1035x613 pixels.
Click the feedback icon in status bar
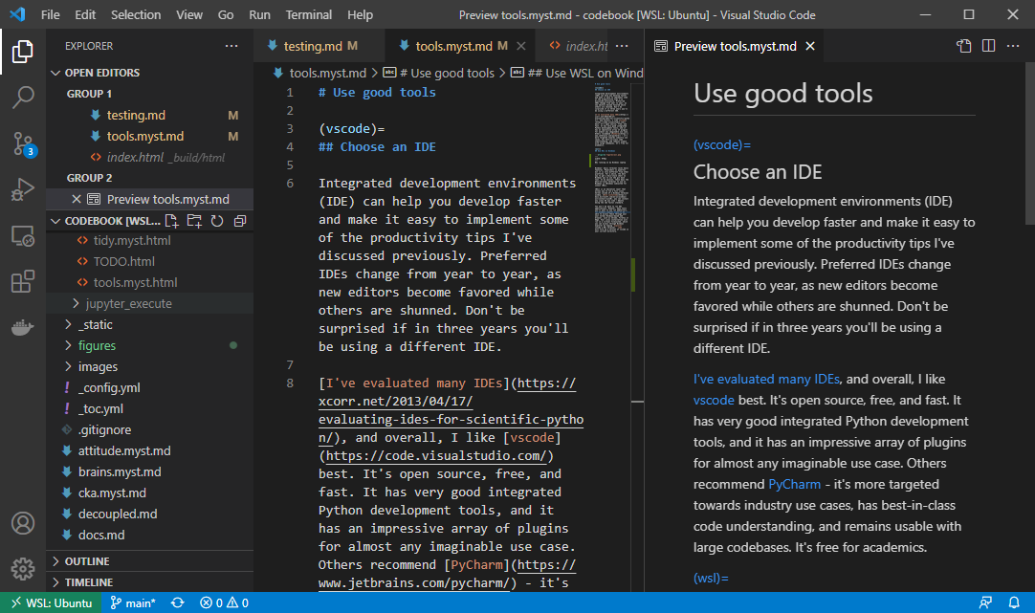coord(985,602)
